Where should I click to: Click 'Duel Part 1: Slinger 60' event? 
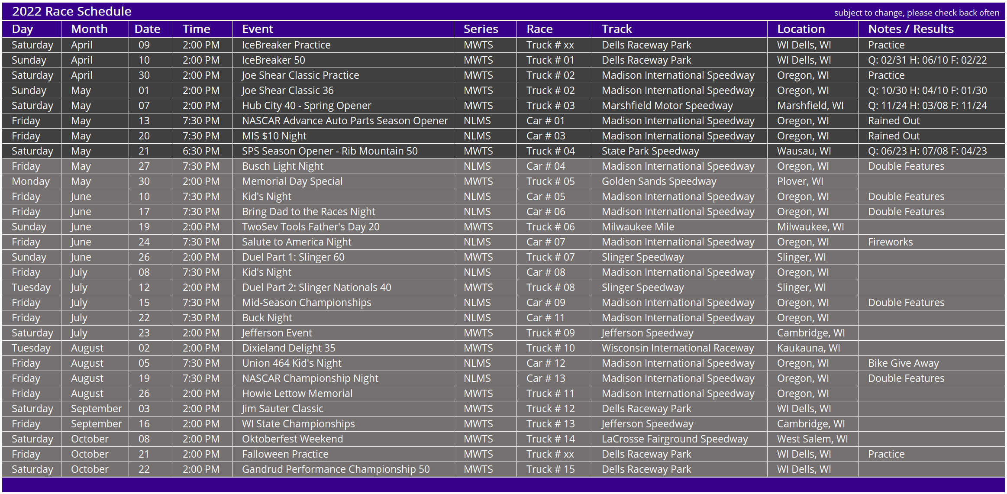(293, 257)
